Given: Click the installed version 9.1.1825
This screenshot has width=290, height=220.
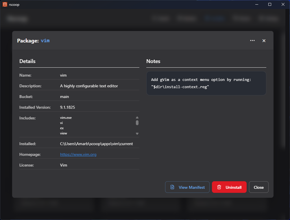Looking at the screenshot, I should click(67, 108).
